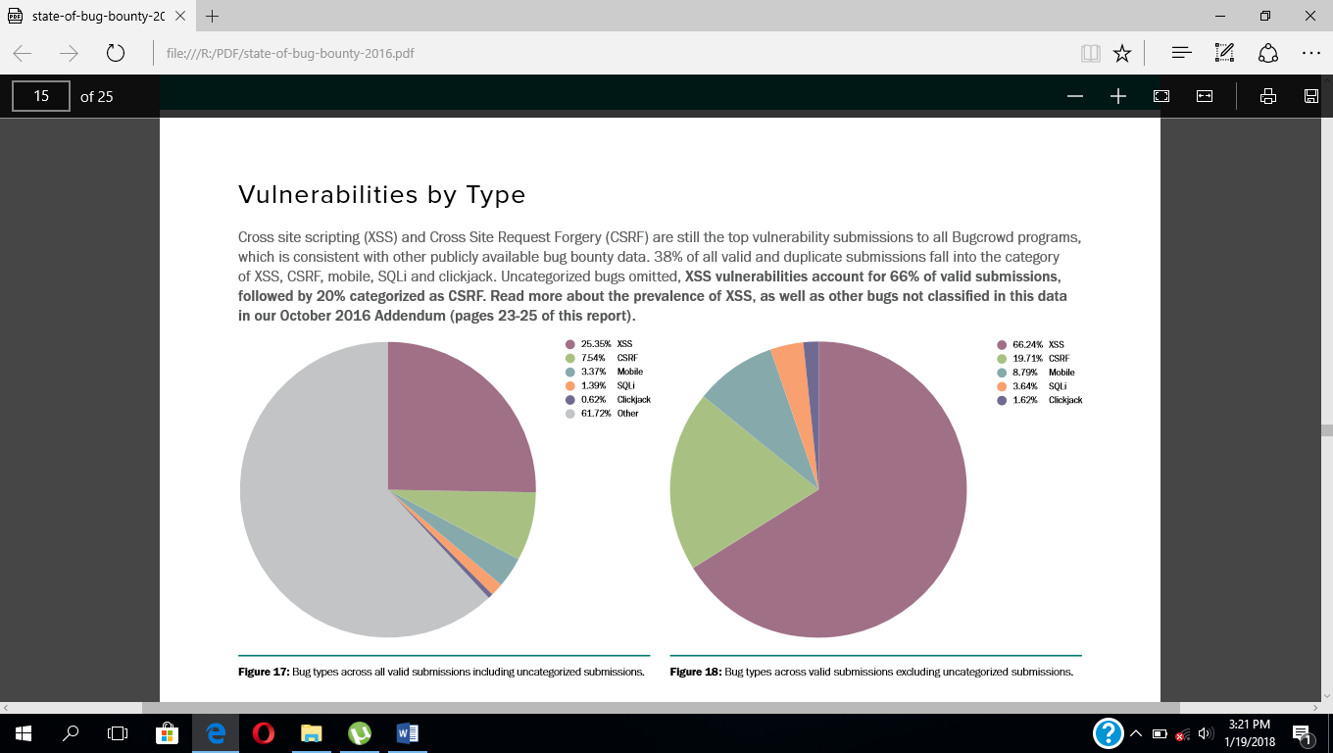Click the back navigation arrow
This screenshot has width=1333, height=753.
point(22,53)
